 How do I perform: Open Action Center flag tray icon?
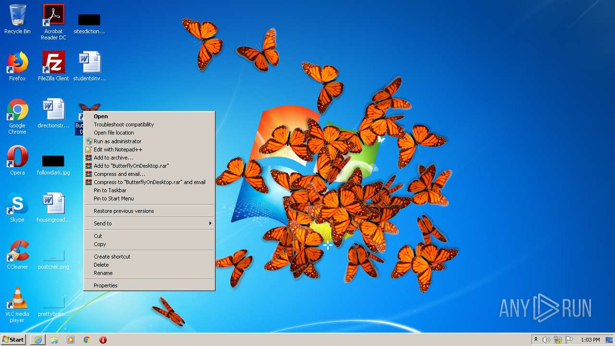click(x=569, y=340)
